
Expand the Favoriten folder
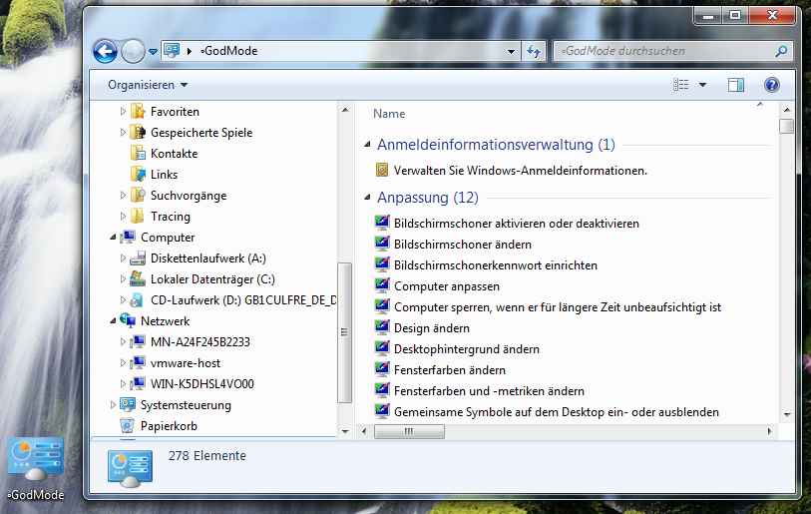point(123,112)
